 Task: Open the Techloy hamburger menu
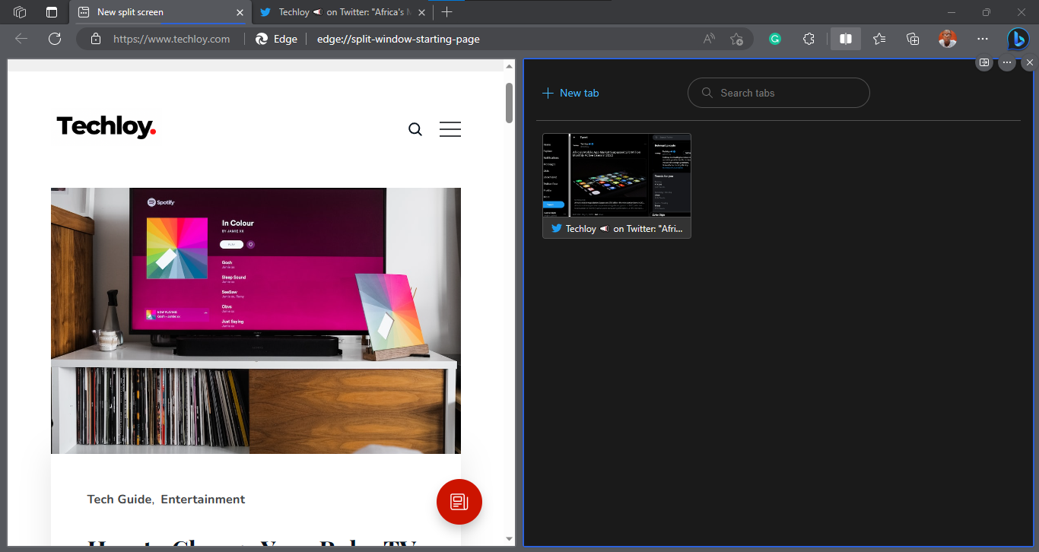coord(450,129)
